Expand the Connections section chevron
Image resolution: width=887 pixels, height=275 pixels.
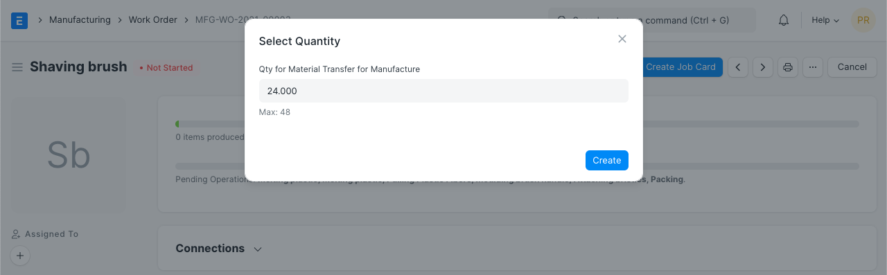[258, 249]
